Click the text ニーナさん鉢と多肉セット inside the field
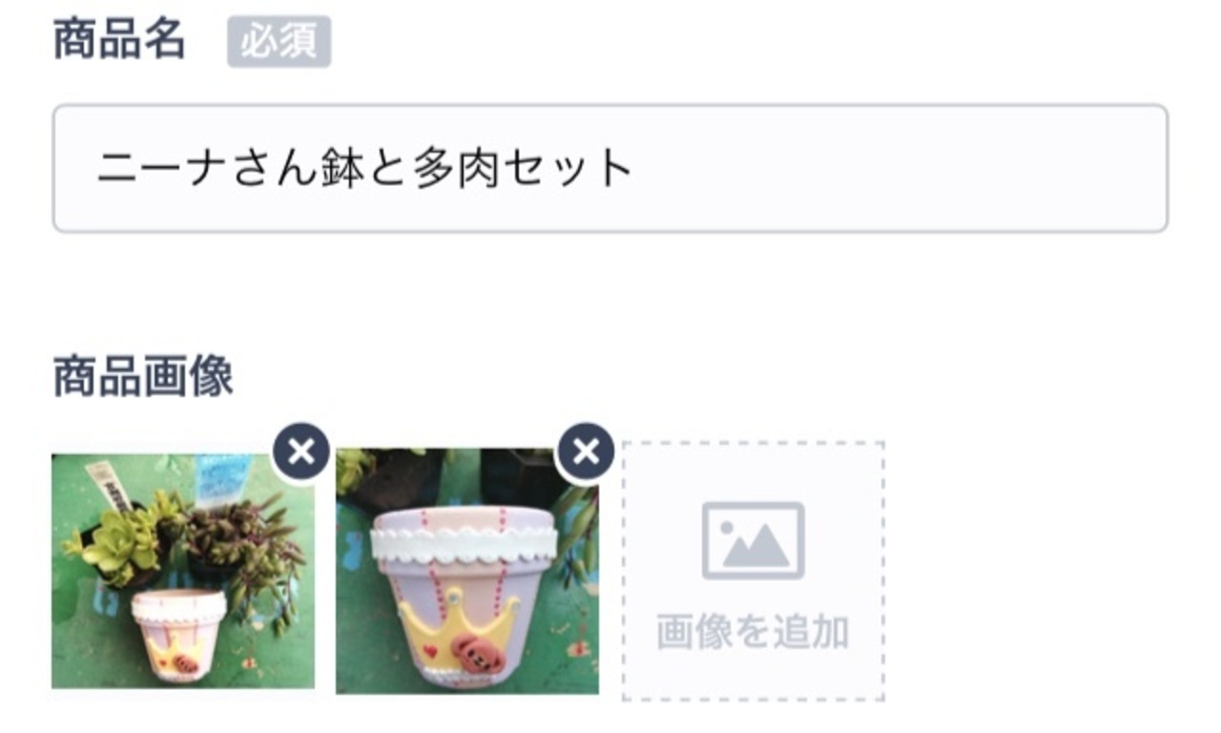Image resolution: width=1221 pixels, height=733 pixels. coord(365,169)
